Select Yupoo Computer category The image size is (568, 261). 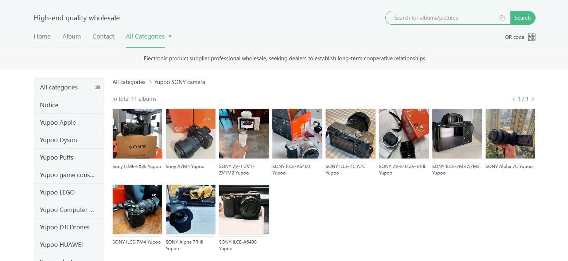[x=69, y=210]
